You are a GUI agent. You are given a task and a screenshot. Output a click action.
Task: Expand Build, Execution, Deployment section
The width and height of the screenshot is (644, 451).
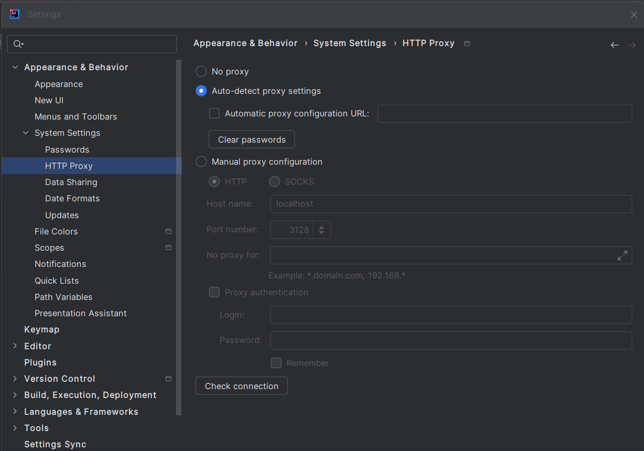coord(15,394)
